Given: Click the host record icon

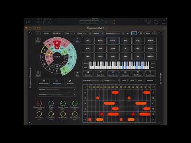Looking at the screenshot, I should (x=50, y=22).
